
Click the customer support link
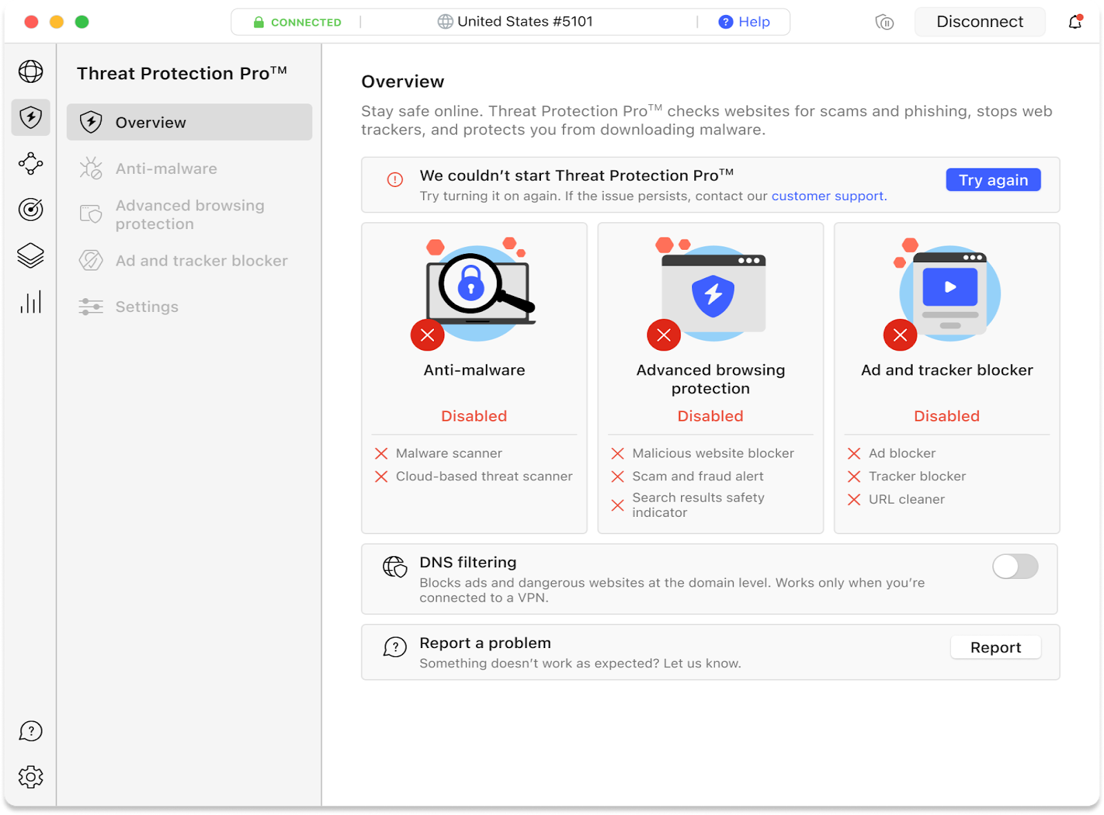[x=827, y=195]
